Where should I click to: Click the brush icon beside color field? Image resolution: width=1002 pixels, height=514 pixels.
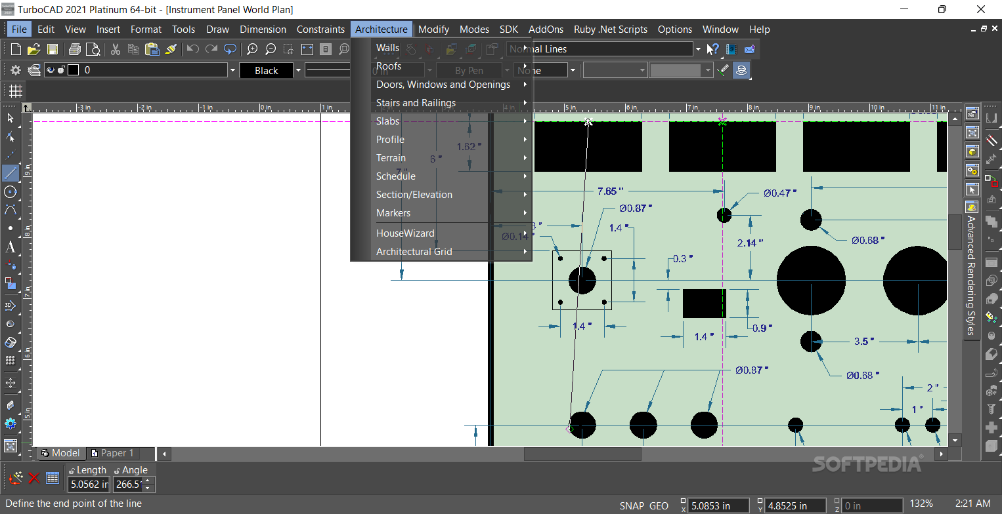[723, 70]
